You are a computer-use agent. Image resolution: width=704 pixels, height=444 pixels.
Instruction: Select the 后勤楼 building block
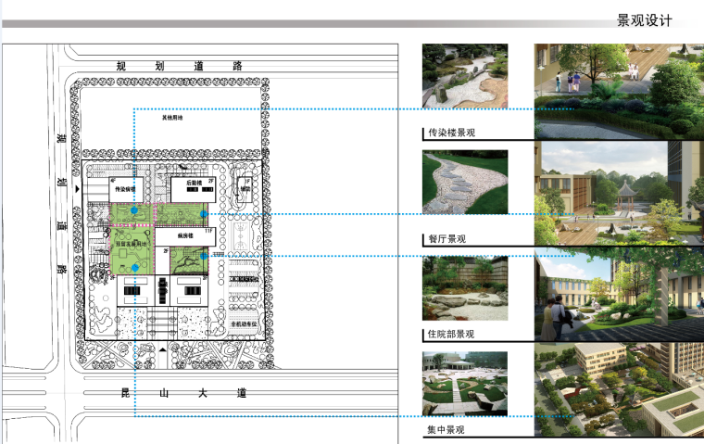coord(193,189)
